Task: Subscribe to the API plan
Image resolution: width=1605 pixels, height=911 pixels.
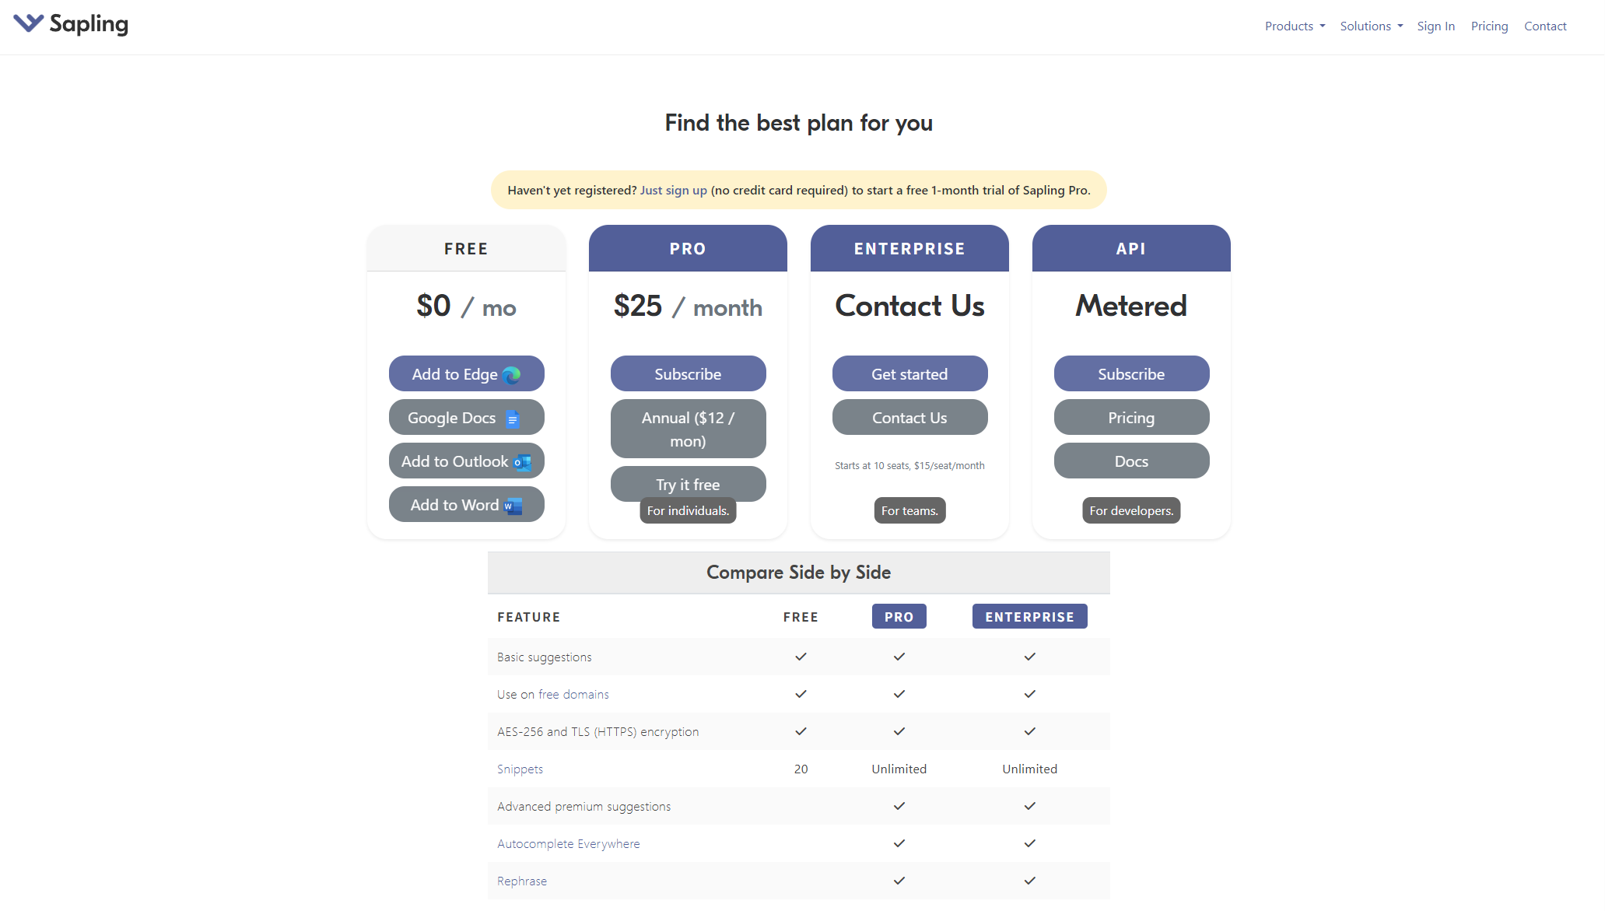Action: tap(1131, 374)
